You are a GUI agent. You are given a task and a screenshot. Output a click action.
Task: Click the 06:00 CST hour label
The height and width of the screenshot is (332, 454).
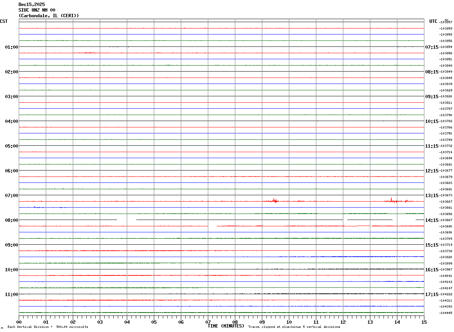12,170
